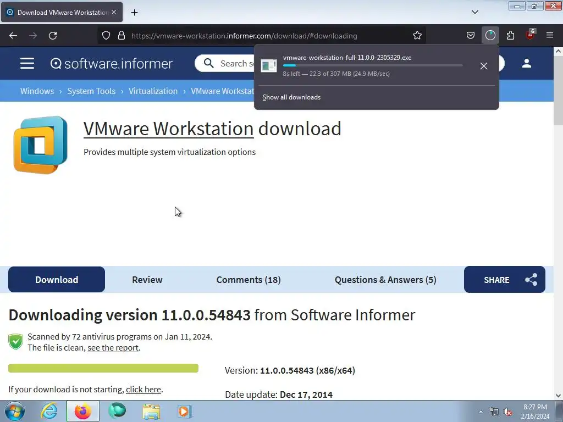Open the Save to Pocket icon
This screenshot has height=422, width=563.
coord(471,36)
